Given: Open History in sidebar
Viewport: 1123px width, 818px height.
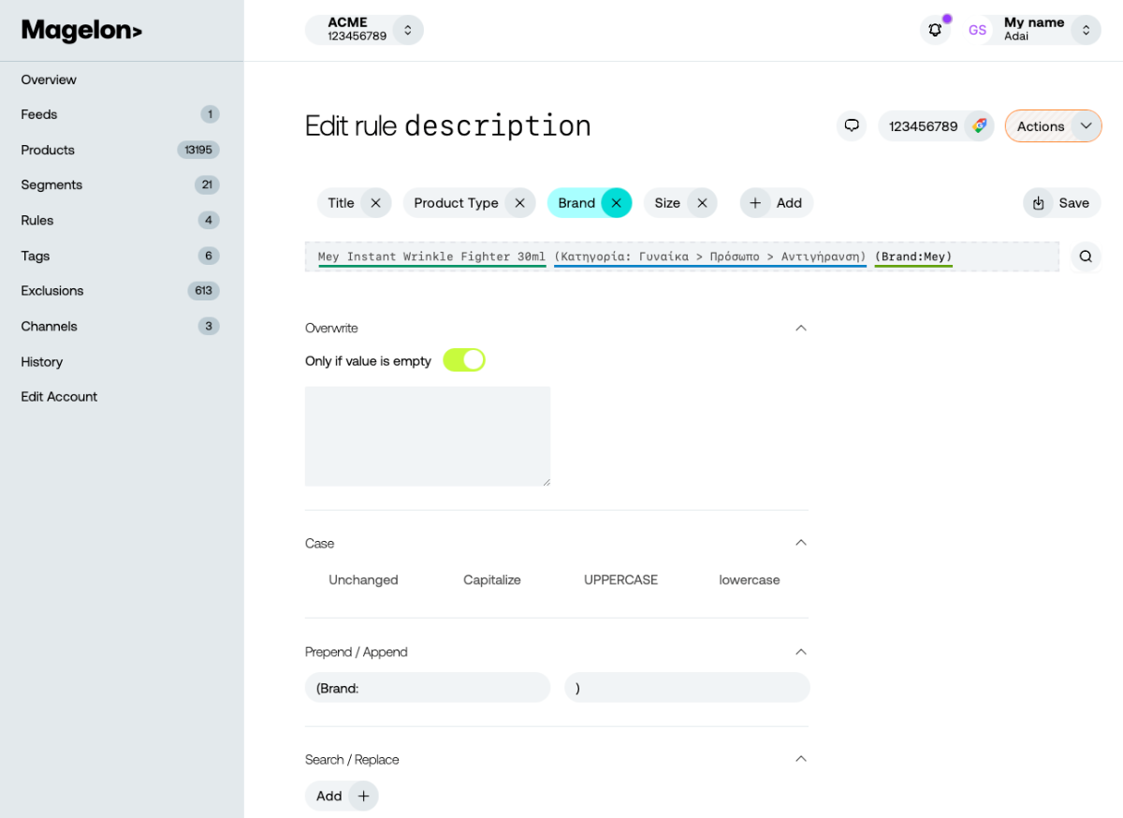Looking at the screenshot, I should (42, 361).
